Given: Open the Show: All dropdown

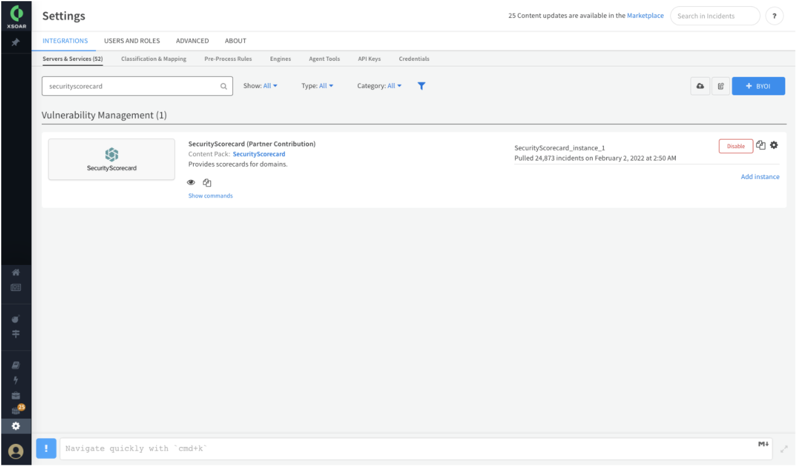Looking at the screenshot, I should point(261,86).
